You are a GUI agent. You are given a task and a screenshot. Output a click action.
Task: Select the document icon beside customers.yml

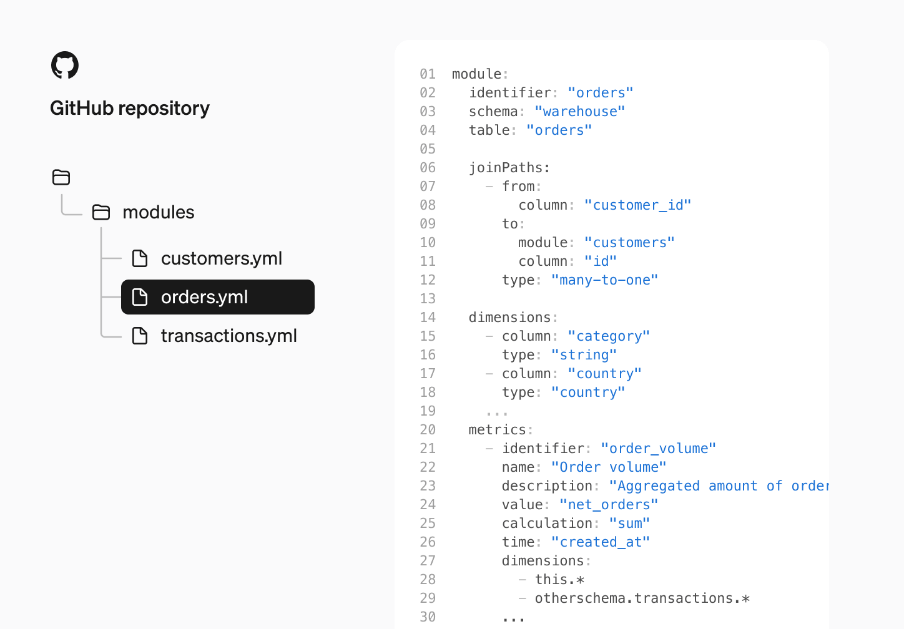(139, 258)
